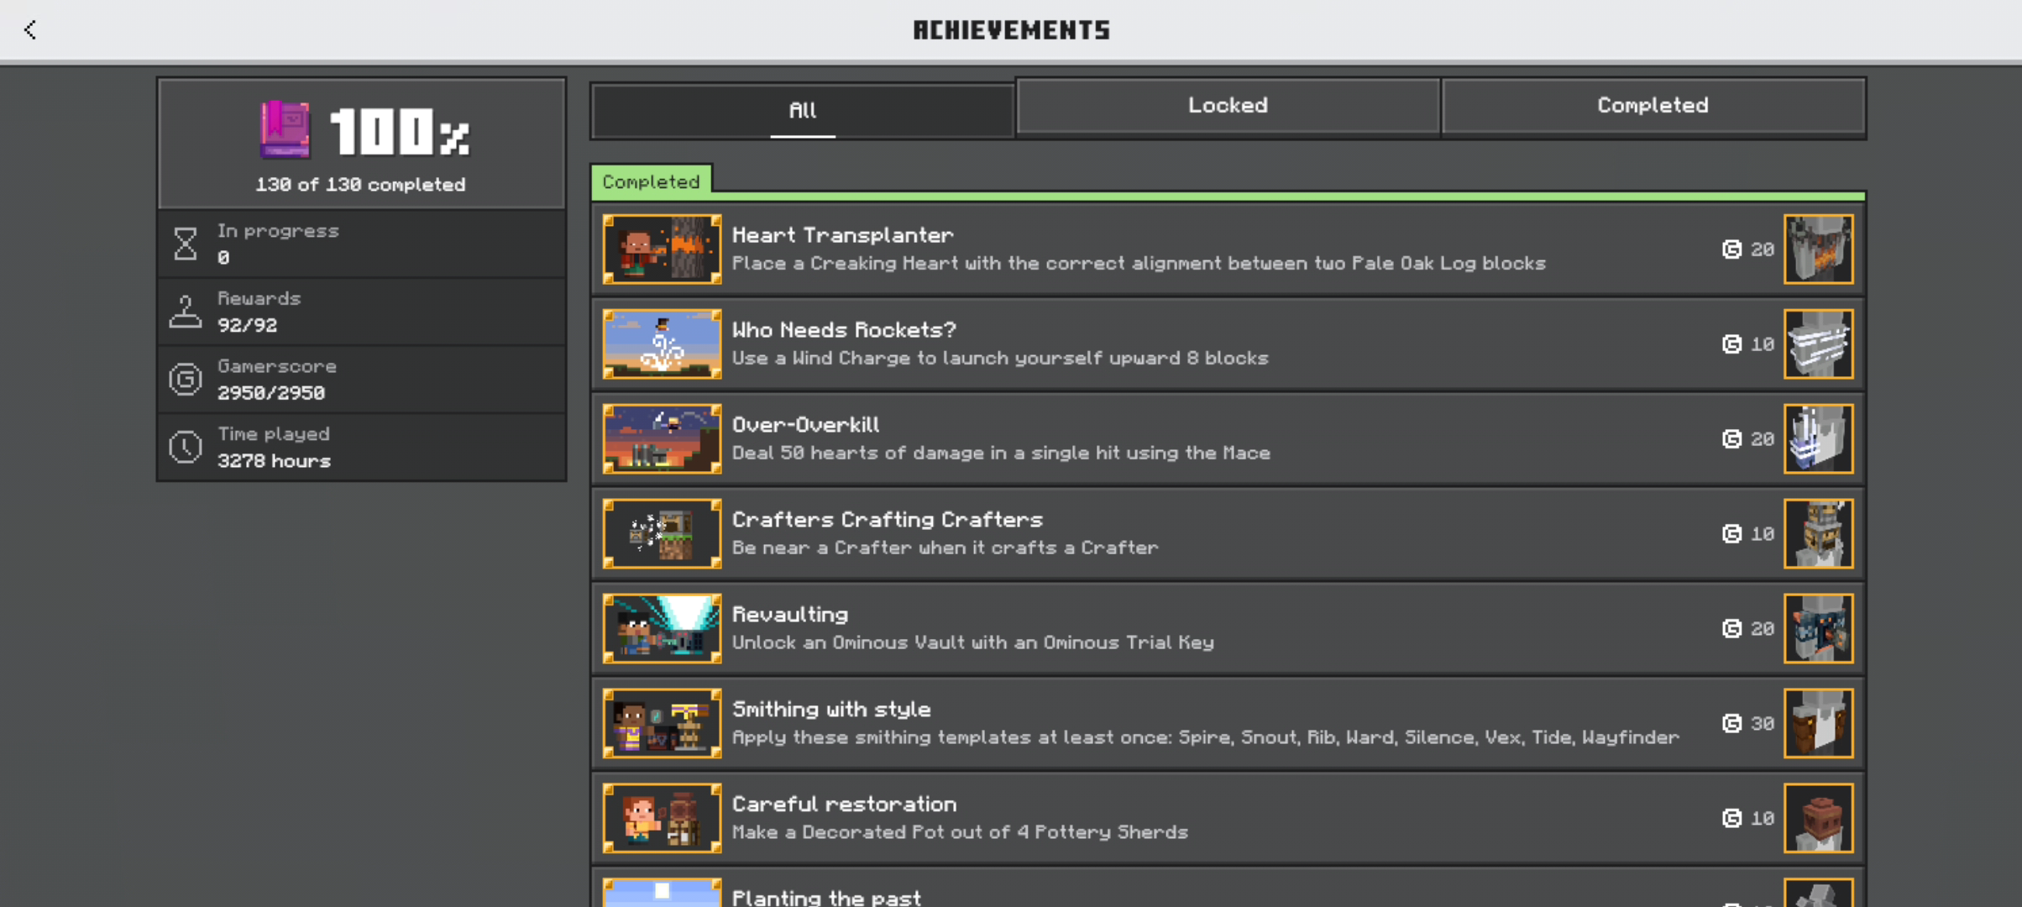2022x907 pixels.
Task: Open the Crafters Crafting Crafters reward icon
Action: pyautogui.click(x=1818, y=533)
